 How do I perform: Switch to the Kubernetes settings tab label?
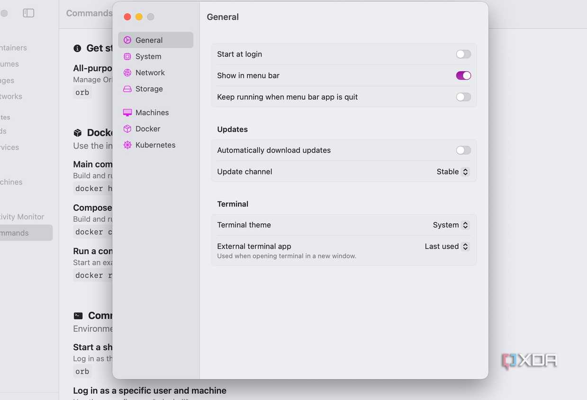[x=155, y=145]
